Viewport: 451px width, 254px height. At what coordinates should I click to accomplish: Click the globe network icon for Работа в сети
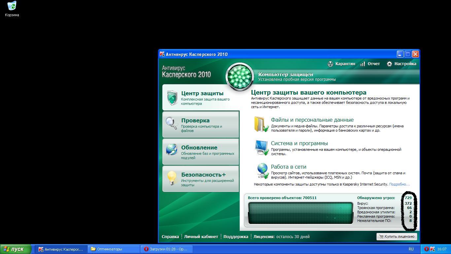[262, 171]
